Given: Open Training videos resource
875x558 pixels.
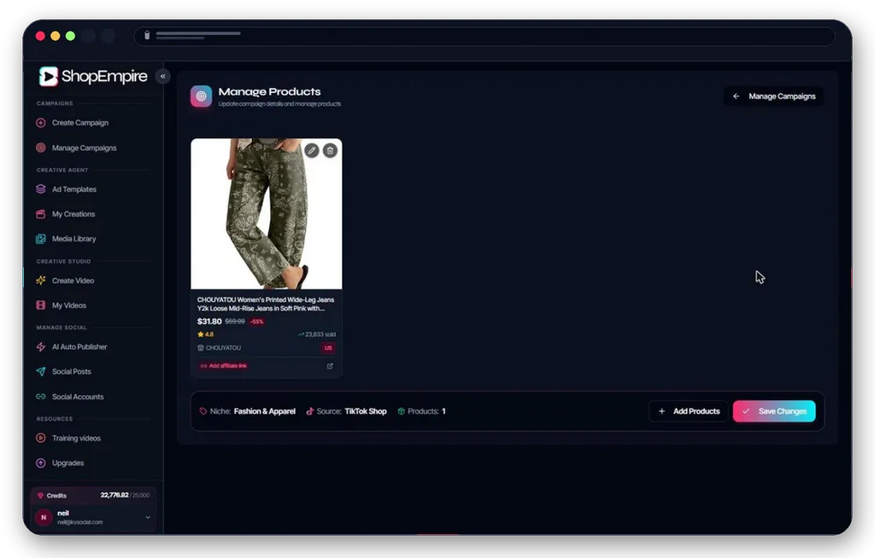Looking at the screenshot, I should [x=76, y=439].
